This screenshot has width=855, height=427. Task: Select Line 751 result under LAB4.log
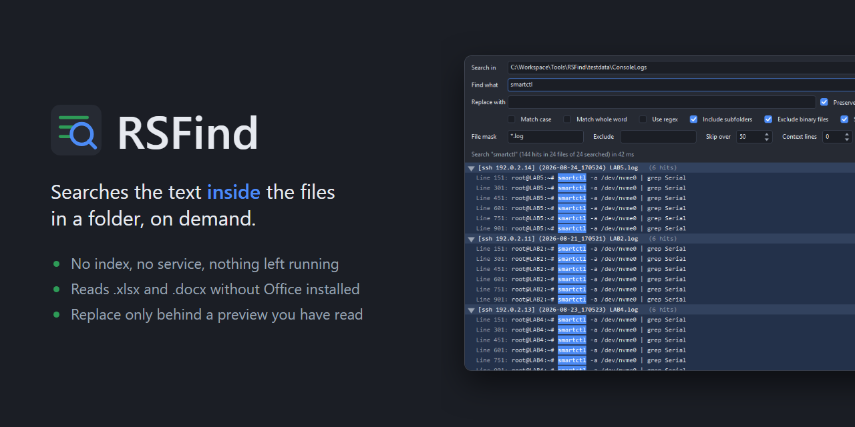[x=660, y=360]
